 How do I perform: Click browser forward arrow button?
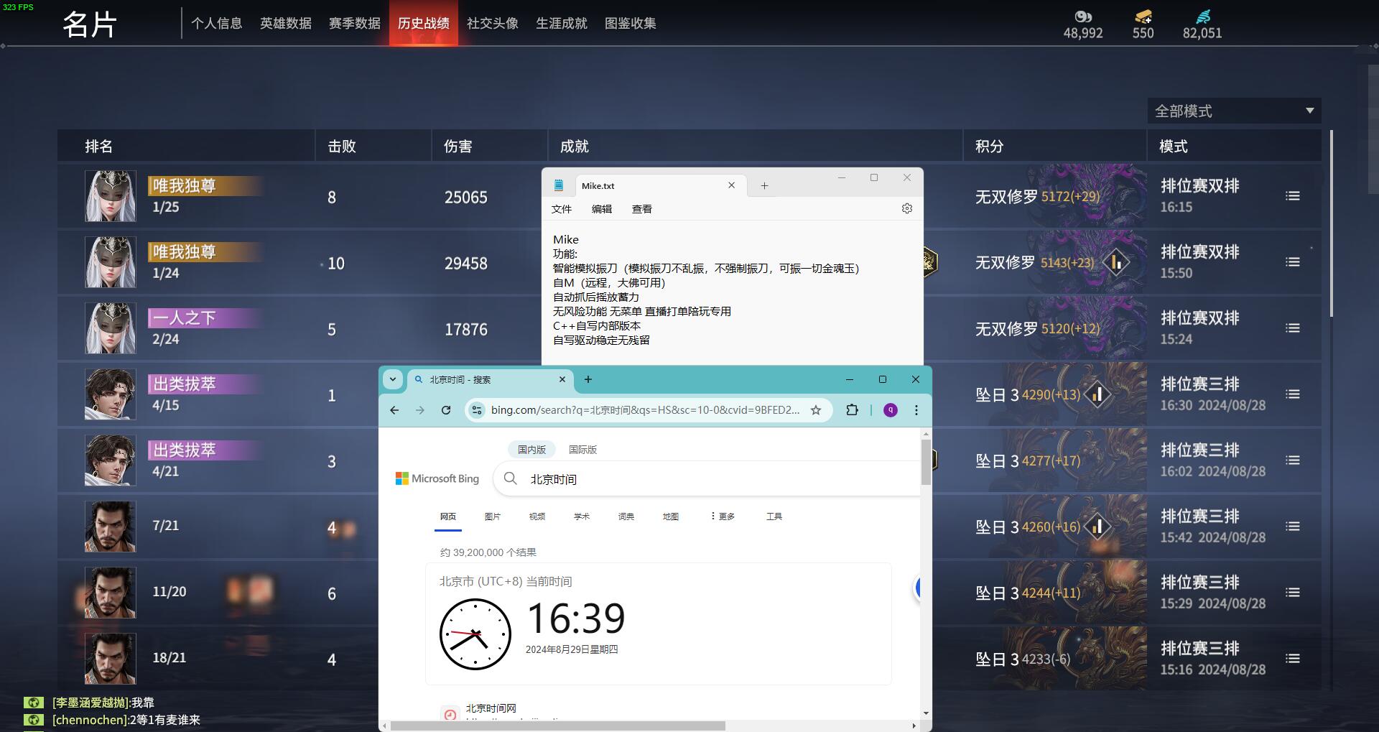420,410
